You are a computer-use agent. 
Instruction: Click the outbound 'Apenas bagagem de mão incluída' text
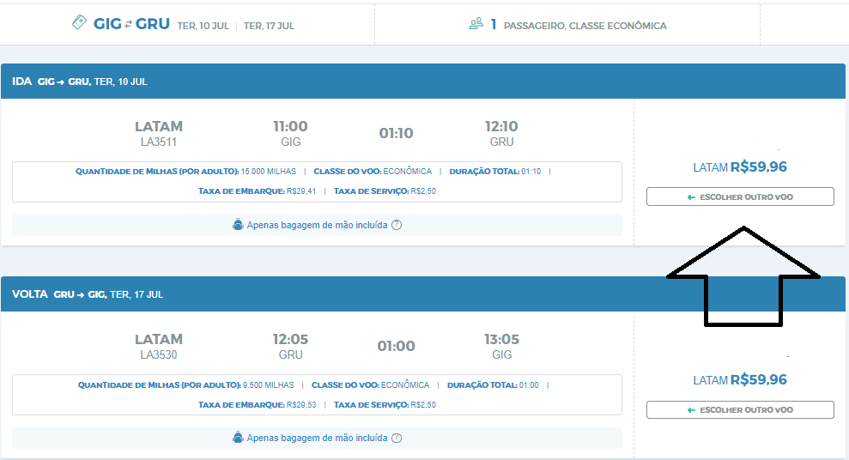tap(317, 225)
